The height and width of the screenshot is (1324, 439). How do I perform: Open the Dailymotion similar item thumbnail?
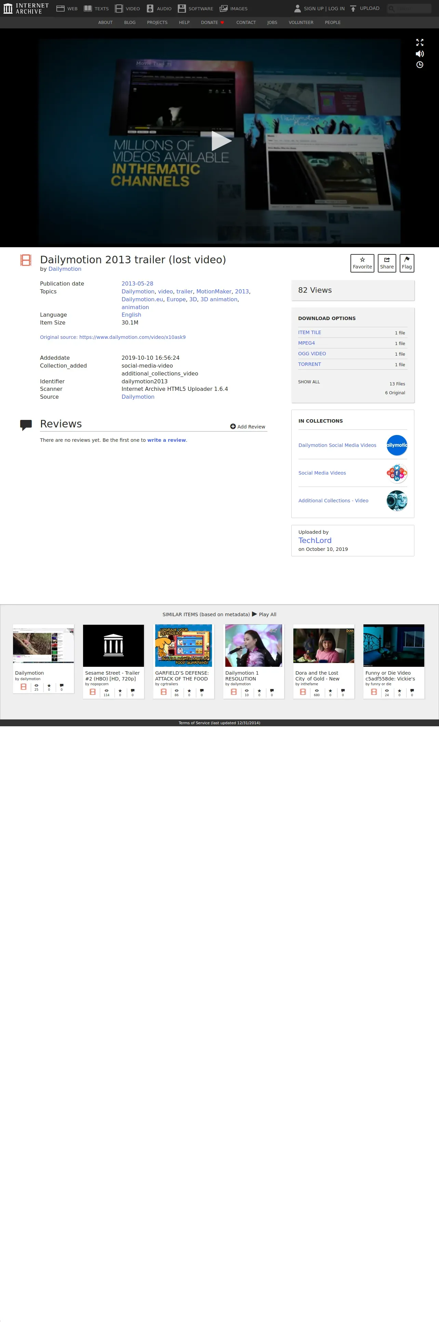[44, 646]
